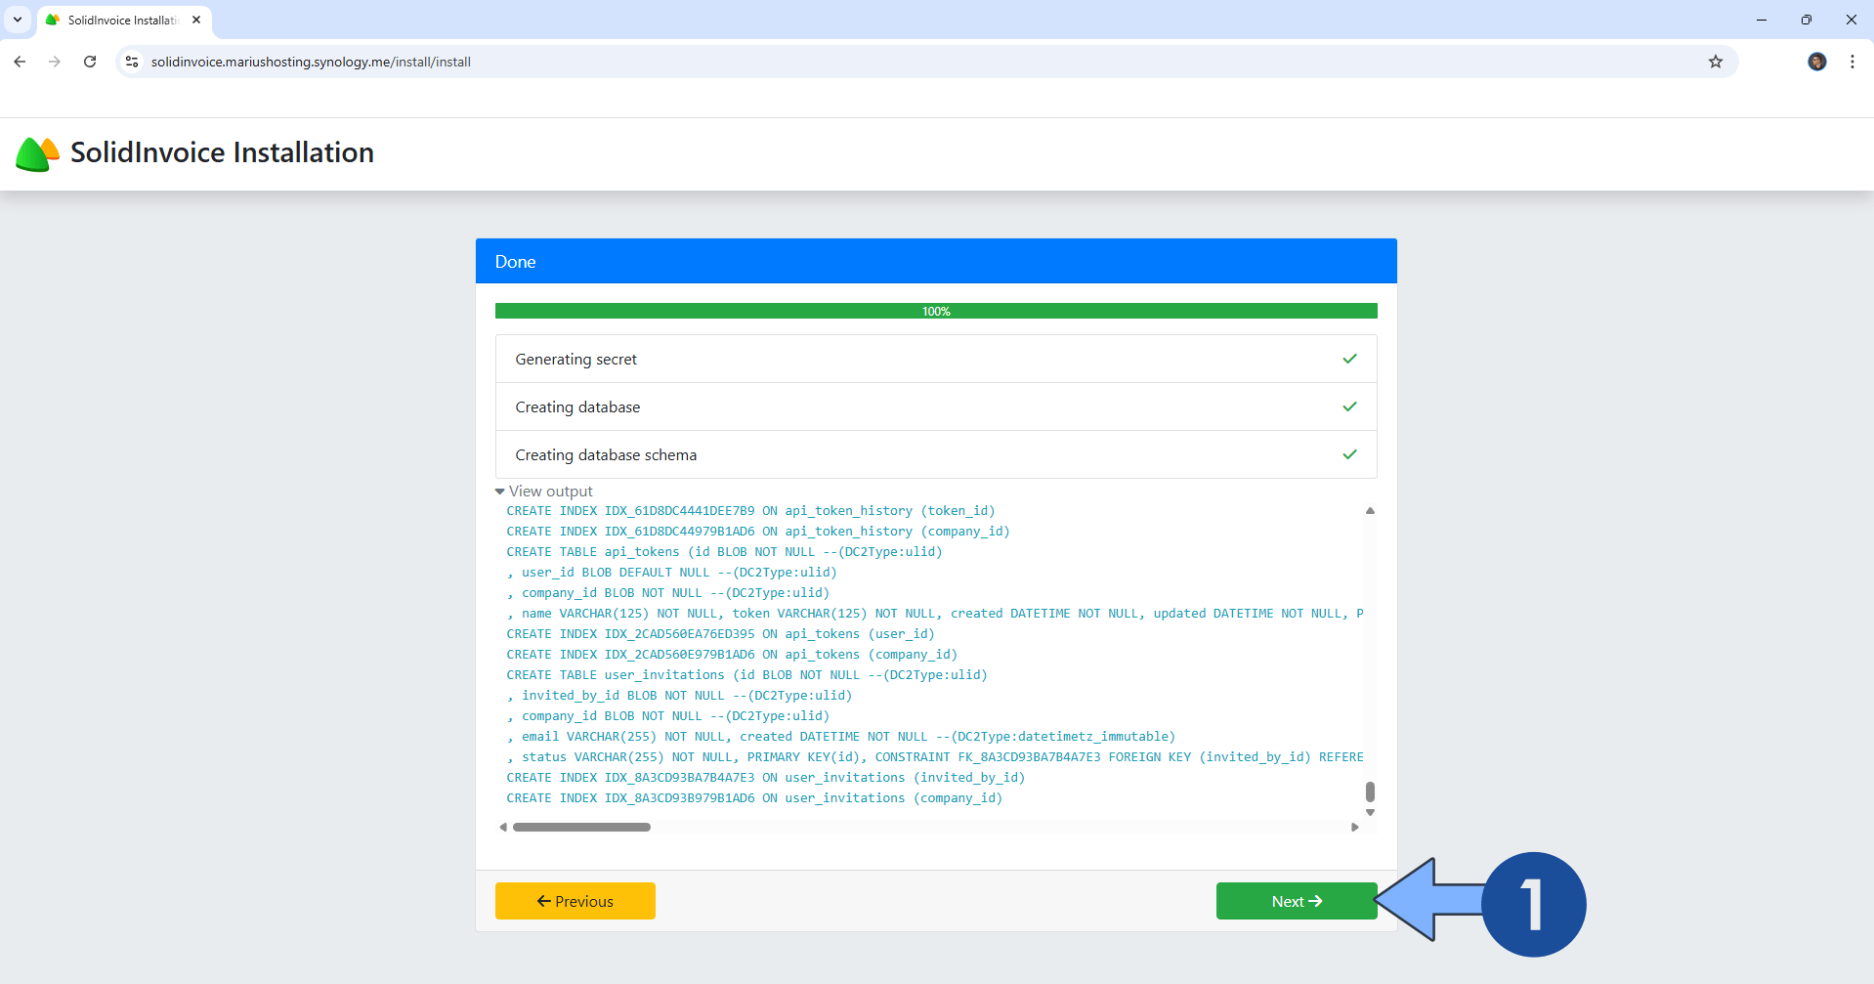Click the output scroll down arrow
The height and width of the screenshot is (984, 1874).
tap(1370, 812)
